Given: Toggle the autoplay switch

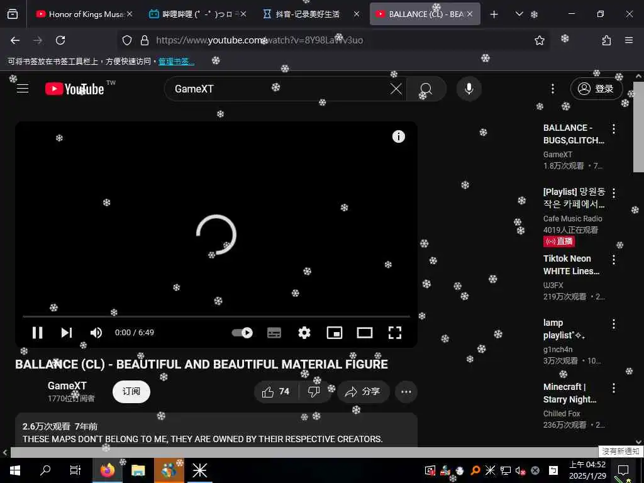Looking at the screenshot, I should [x=242, y=332].
